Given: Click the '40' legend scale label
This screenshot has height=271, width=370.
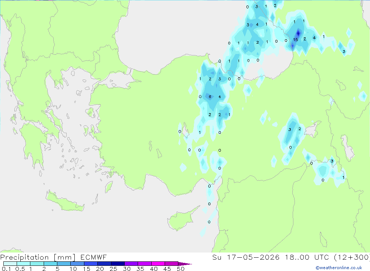Looking at the screenshot, I should coord(154,269).
